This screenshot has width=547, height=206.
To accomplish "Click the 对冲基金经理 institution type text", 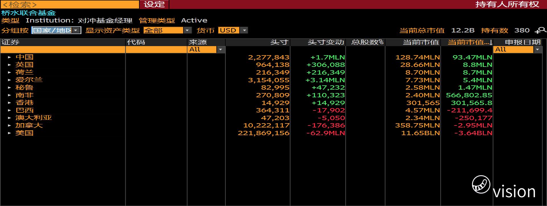I will [105, 20].
